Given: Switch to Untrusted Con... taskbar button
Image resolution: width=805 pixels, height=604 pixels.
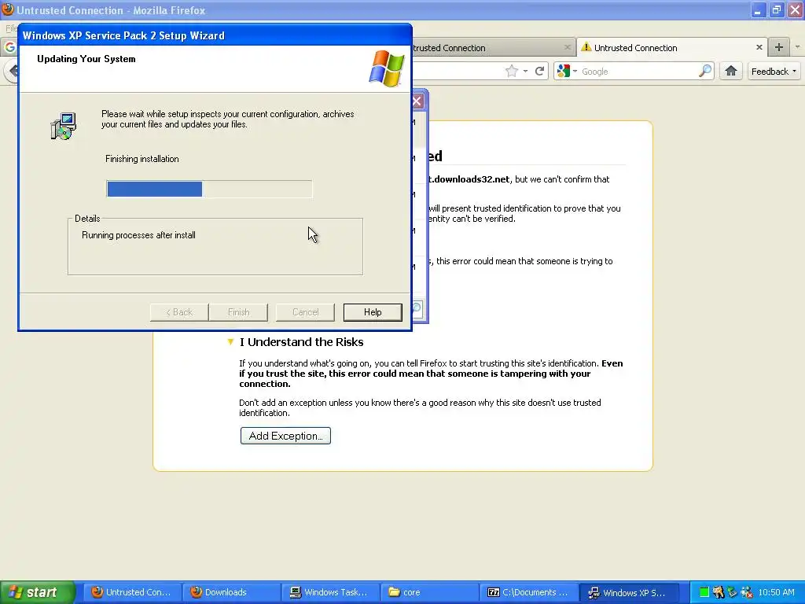Looking at the screenshot, I should point(131,592).
